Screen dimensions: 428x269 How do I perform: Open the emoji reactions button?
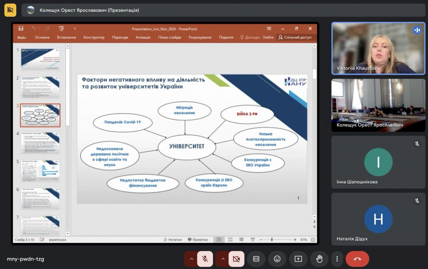point(277,259)
